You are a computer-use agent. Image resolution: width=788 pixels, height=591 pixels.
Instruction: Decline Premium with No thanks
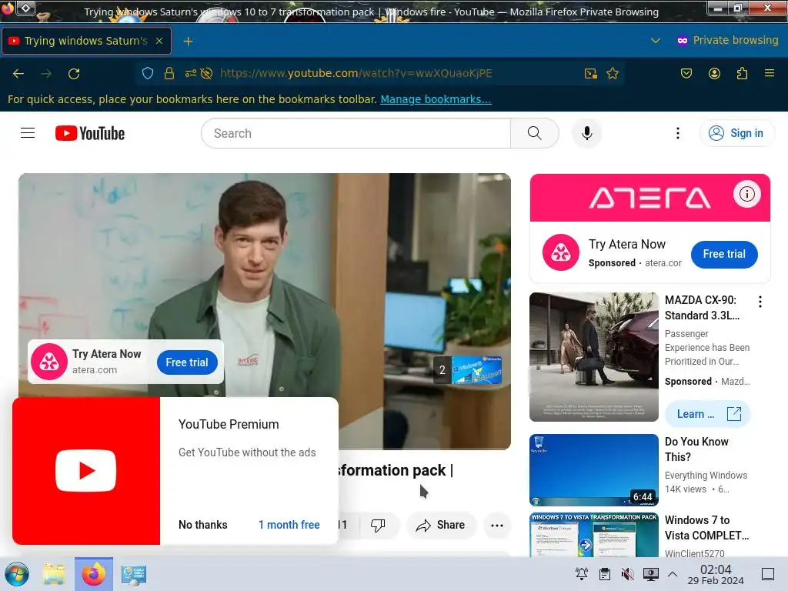click(203, 525)
